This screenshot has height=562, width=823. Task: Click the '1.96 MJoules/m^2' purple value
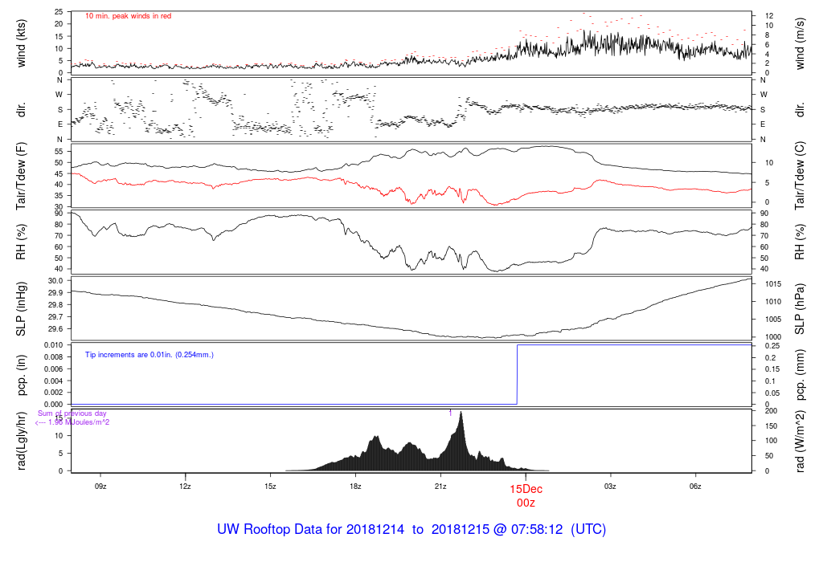(x=79, y=422)
